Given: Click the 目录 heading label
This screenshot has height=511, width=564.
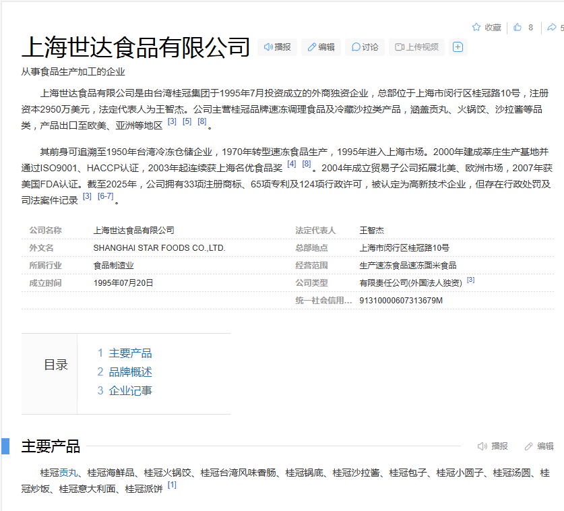Looking at the screenshot, I should point(56,365).
